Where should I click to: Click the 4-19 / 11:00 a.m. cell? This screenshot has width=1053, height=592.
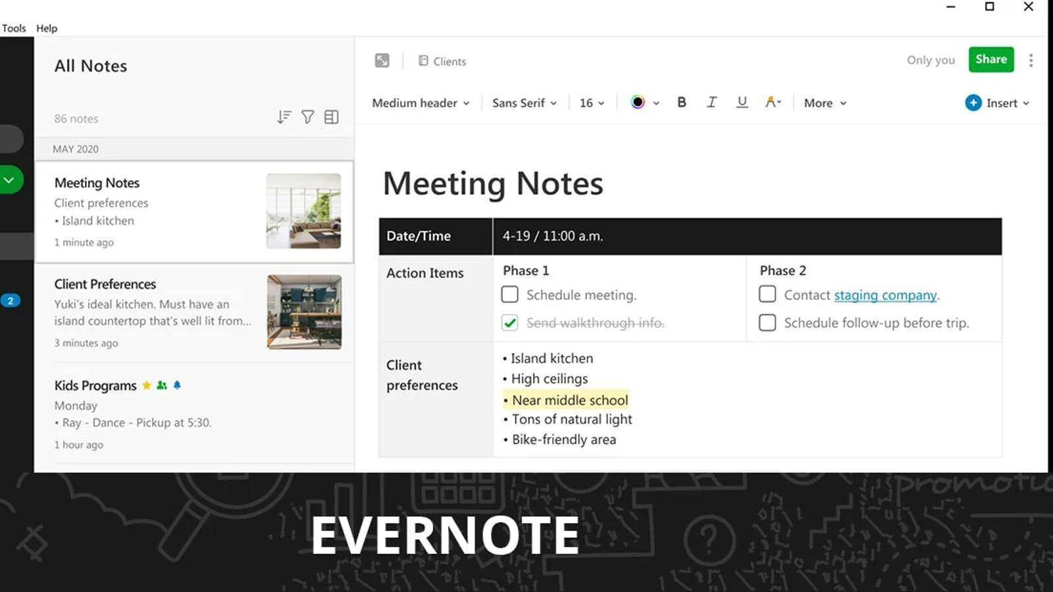(x=748, y=236)
